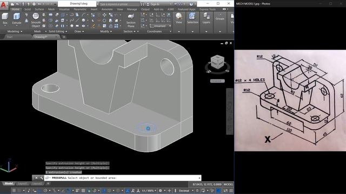Toggle polar tracking in status bar
Screen dimensions: 346x194
click(x=45, y=190)
